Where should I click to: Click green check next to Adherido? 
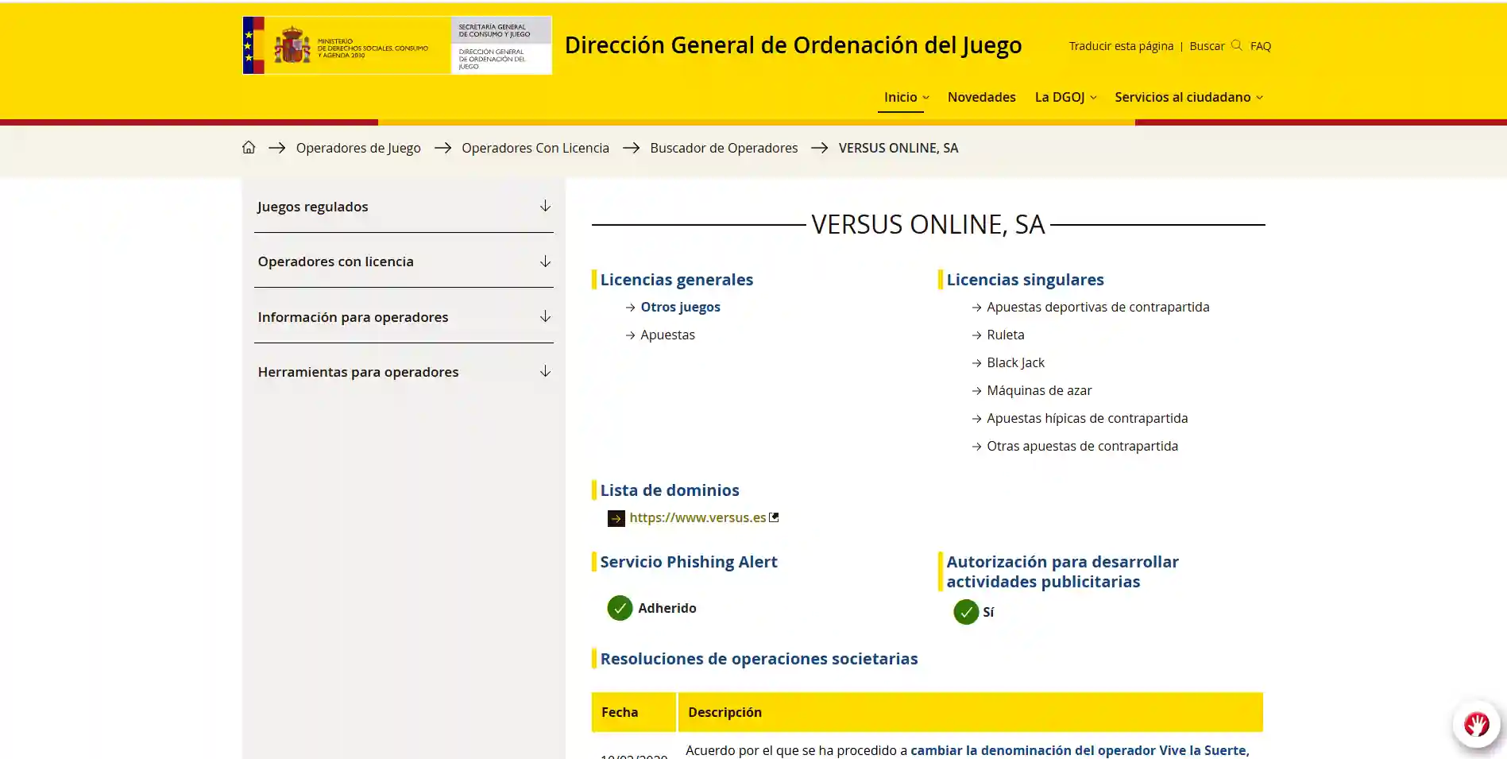(620, 608)
